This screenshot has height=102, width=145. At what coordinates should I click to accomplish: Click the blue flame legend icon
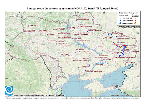[x=120, y=23]
